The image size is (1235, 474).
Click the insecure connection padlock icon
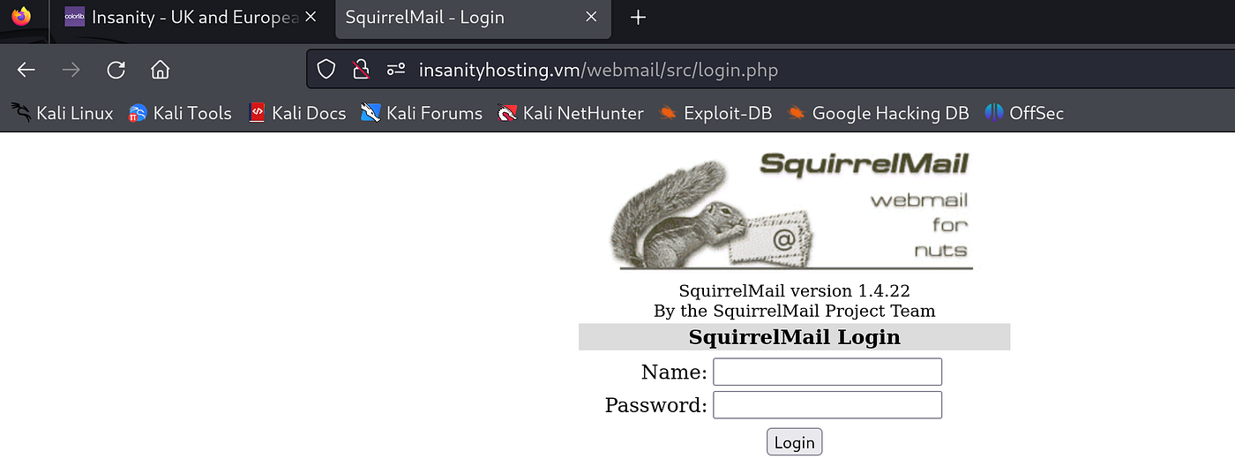click(x=360, y=70)
